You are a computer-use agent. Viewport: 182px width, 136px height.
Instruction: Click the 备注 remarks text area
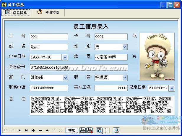pos(102,105)
